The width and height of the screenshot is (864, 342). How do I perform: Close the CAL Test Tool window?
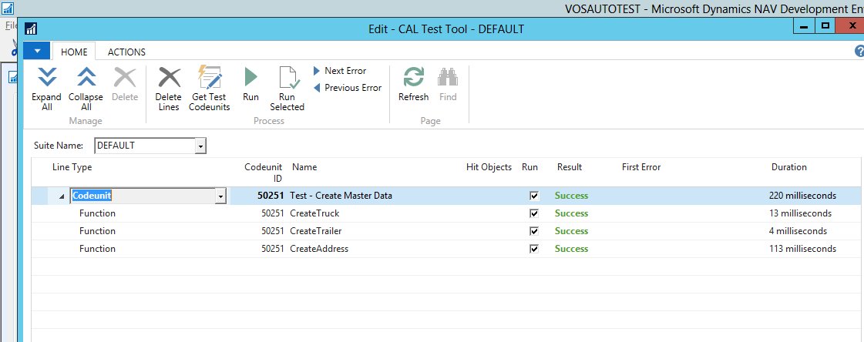tap(850, 26)
